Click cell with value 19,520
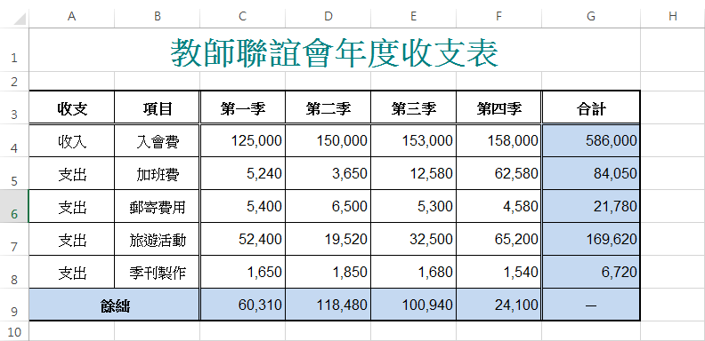 (328, 239)
